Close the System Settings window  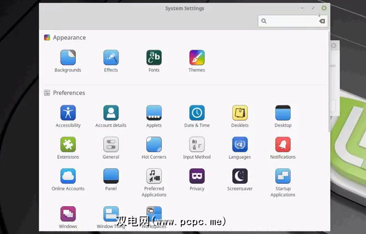pyautogui.click(x=324, y=8)
